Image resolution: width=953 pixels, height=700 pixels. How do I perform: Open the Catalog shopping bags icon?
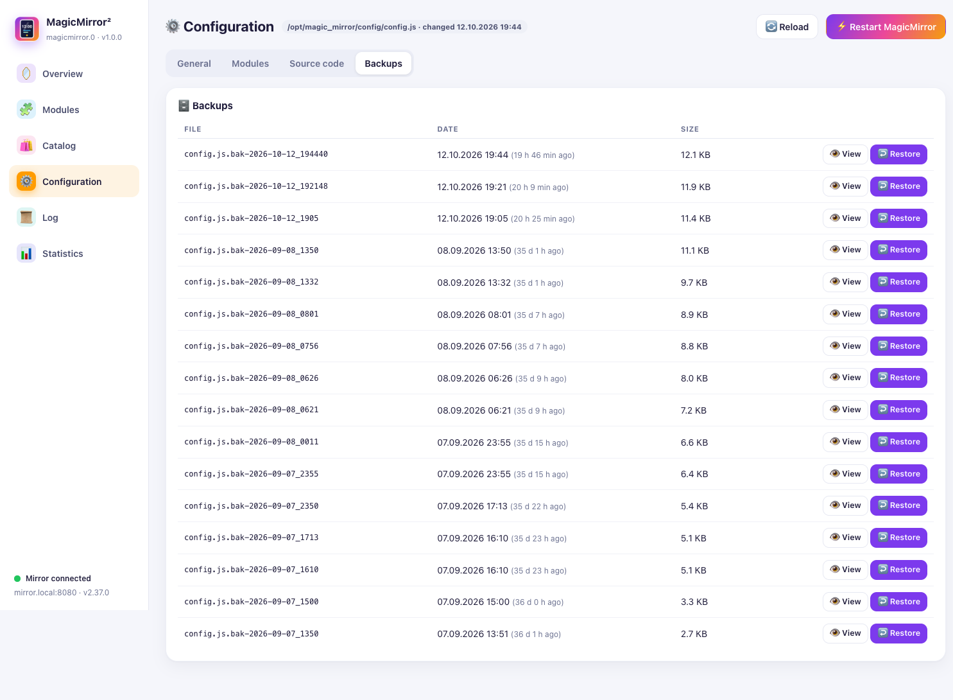pos(26,146)
